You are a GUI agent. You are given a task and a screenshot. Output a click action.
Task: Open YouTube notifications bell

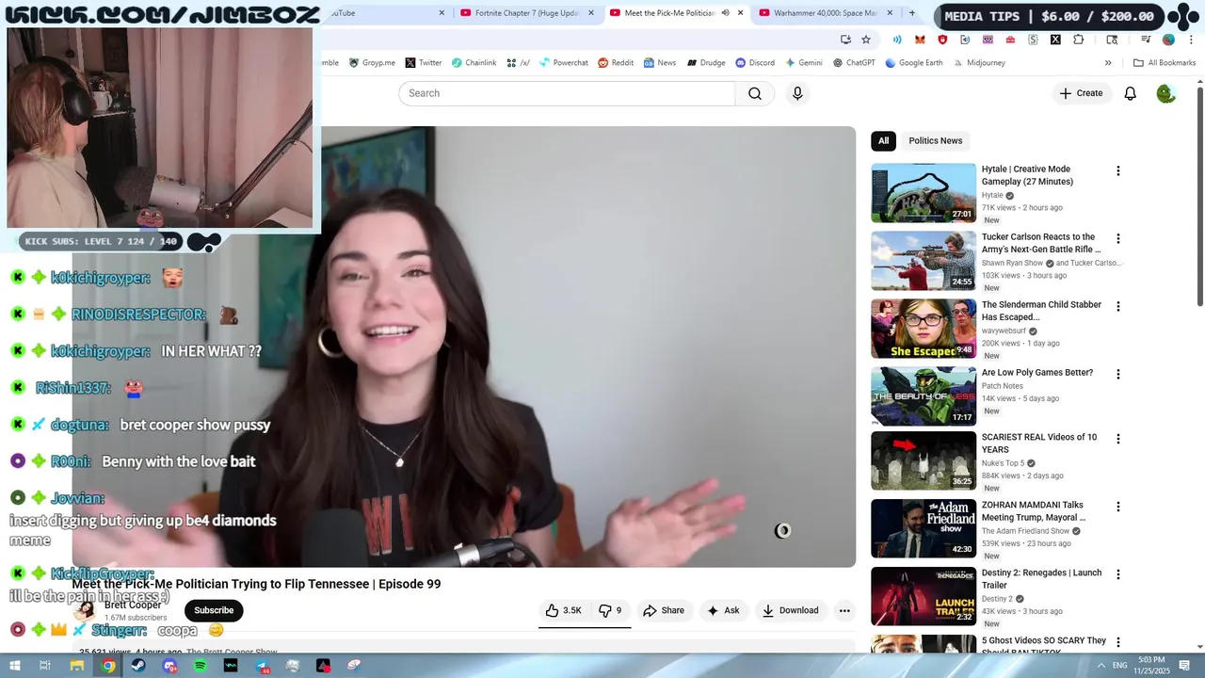click(x=1131, y=93)
